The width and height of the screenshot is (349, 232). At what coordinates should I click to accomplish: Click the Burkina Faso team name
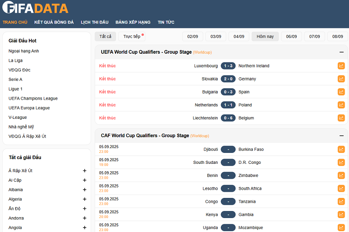251,149
